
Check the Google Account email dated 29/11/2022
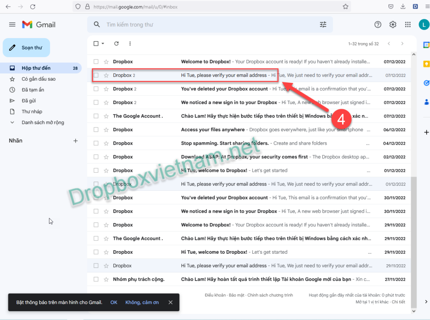pyautogui.click(x=96, y=238)
